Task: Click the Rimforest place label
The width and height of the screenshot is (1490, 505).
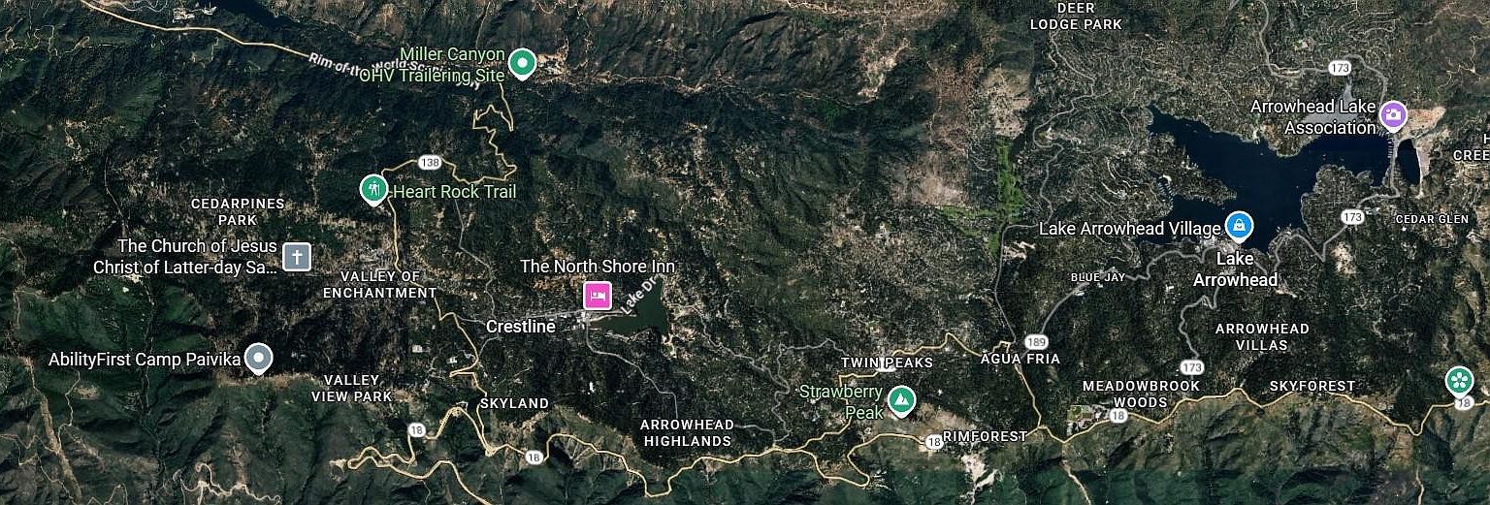Action: 985,436
